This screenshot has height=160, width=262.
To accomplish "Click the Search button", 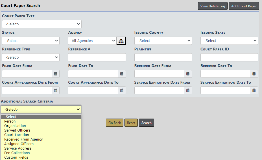I will tap(146, 123).
